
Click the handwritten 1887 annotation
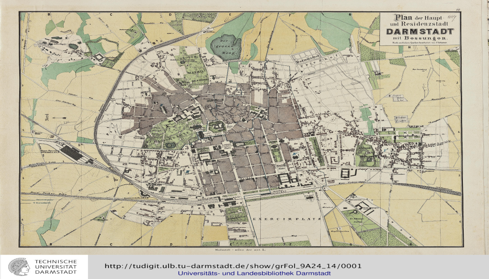(x=451, y=17)
